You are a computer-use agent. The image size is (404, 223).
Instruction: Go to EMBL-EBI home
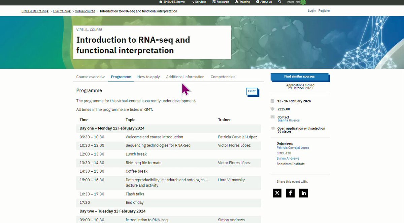tap(172, 2)
